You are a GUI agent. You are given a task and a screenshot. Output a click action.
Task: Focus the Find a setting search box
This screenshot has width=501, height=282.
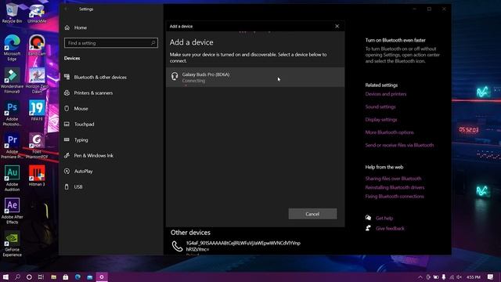(x=111, y=43)
